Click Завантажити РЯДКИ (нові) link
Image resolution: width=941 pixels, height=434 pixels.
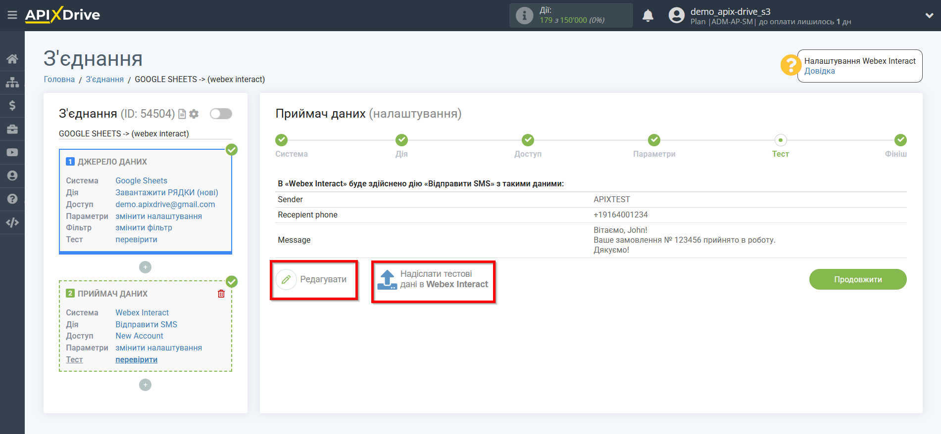click(167, 193)
